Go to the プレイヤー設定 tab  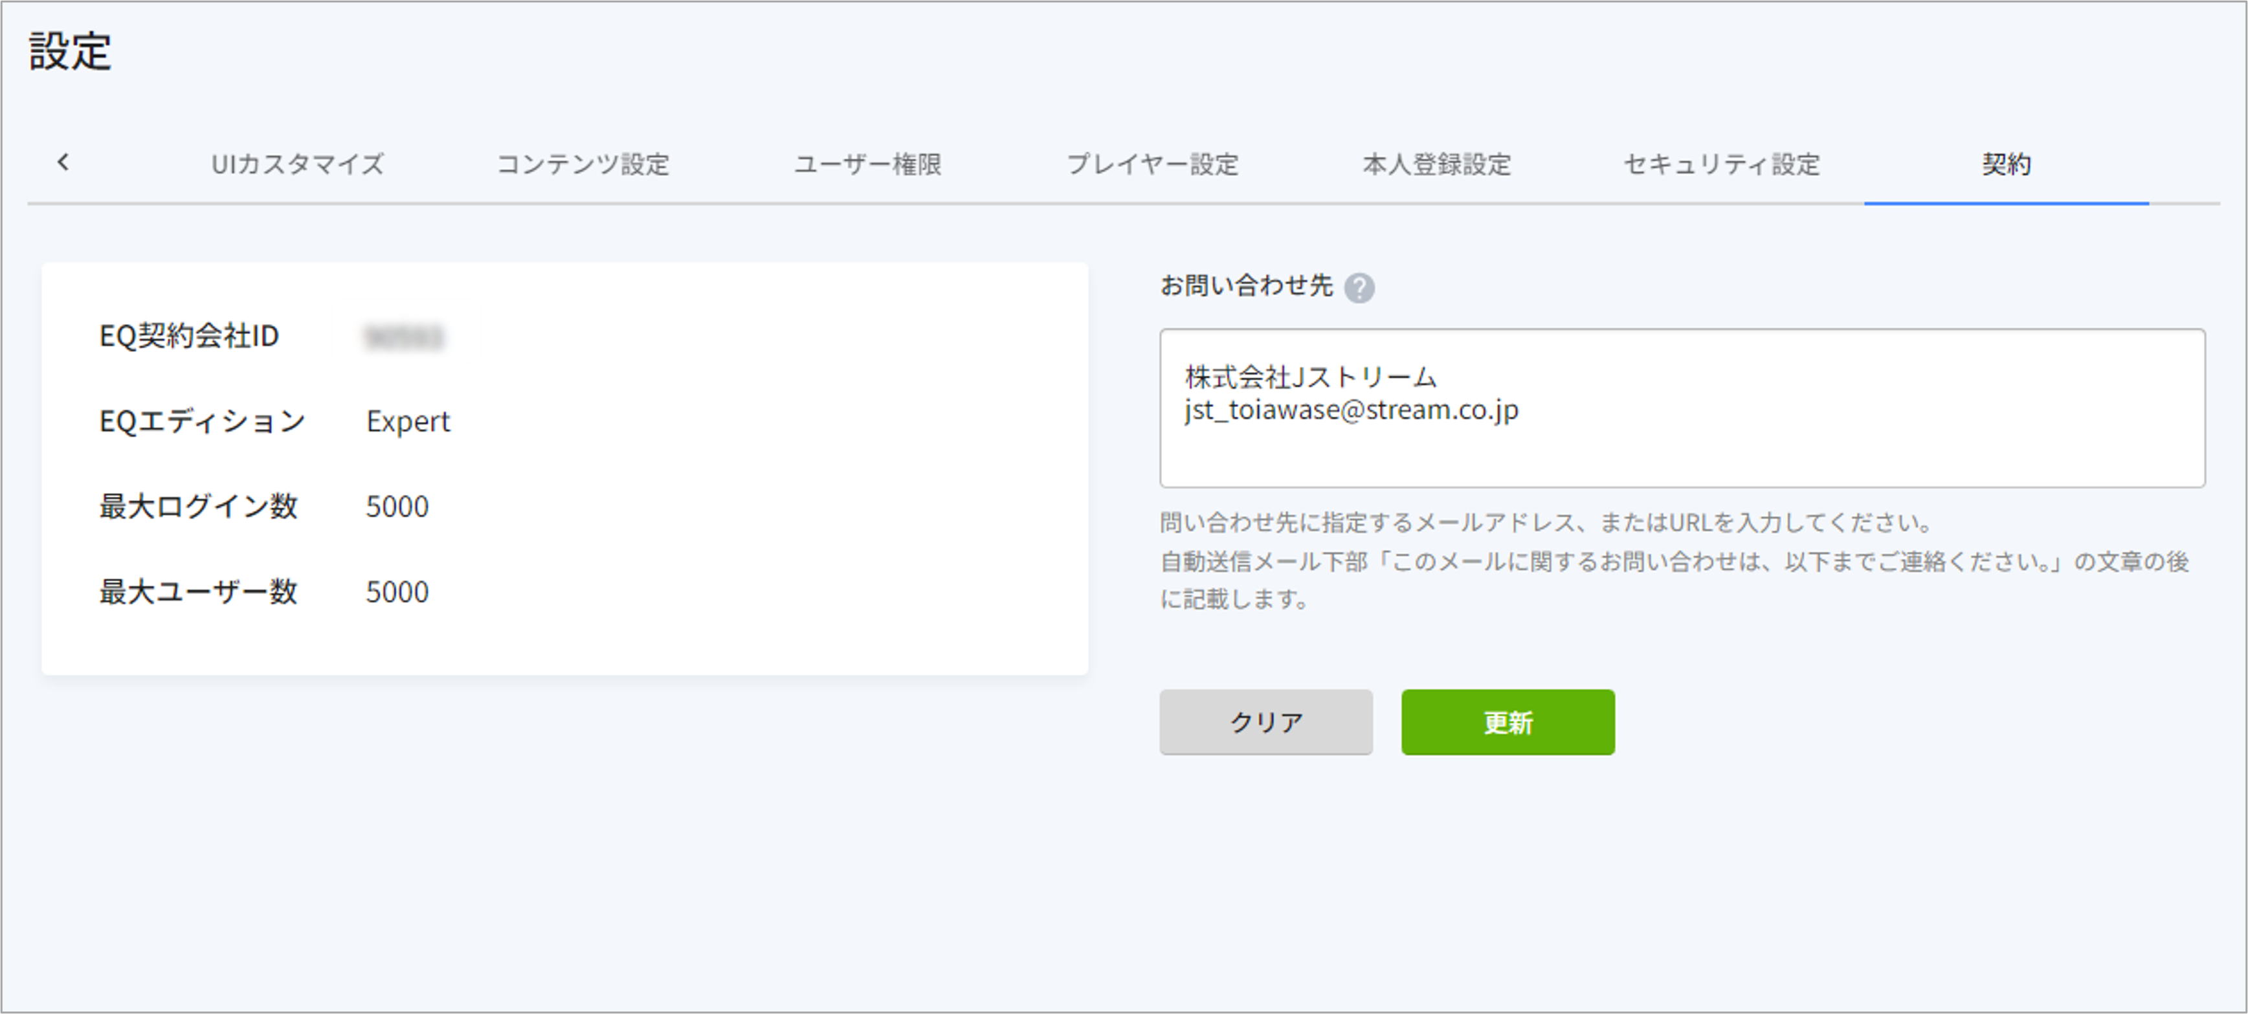(1152, 164)
